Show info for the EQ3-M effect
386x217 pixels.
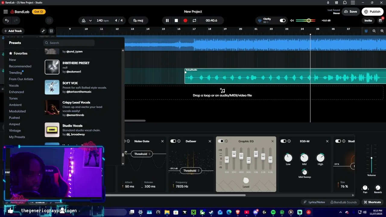(x=289, y=141)
